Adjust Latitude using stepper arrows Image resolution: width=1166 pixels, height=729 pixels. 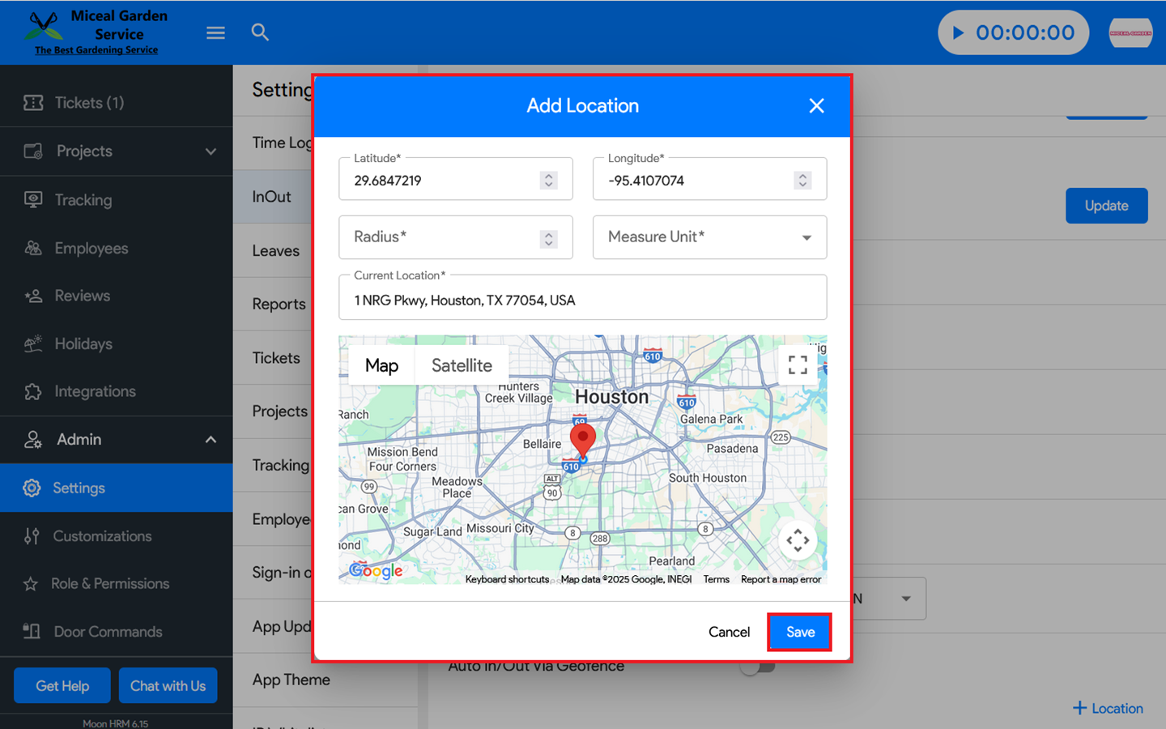549,180
